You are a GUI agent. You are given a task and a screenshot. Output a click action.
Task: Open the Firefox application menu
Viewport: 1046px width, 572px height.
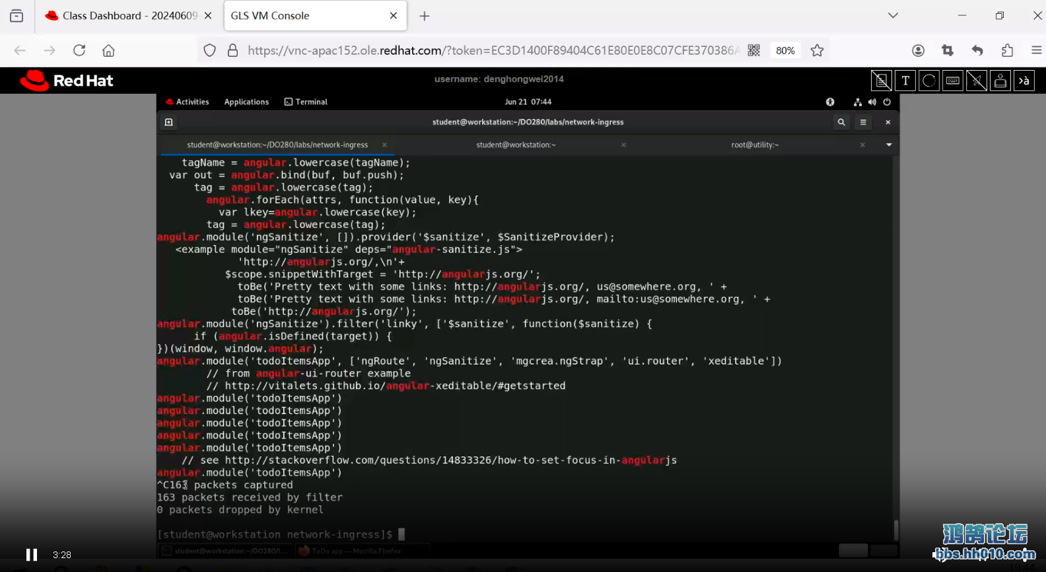click(x=1036, y=50)
